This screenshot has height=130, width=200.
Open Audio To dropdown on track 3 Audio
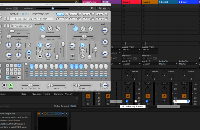[x=131, y=64]
